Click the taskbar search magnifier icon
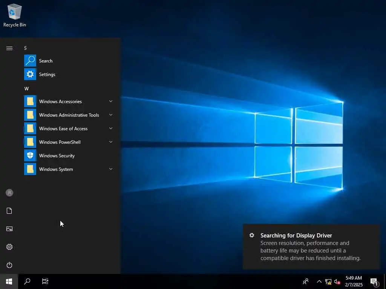This screenshot has height=289, width=386. 27,281
